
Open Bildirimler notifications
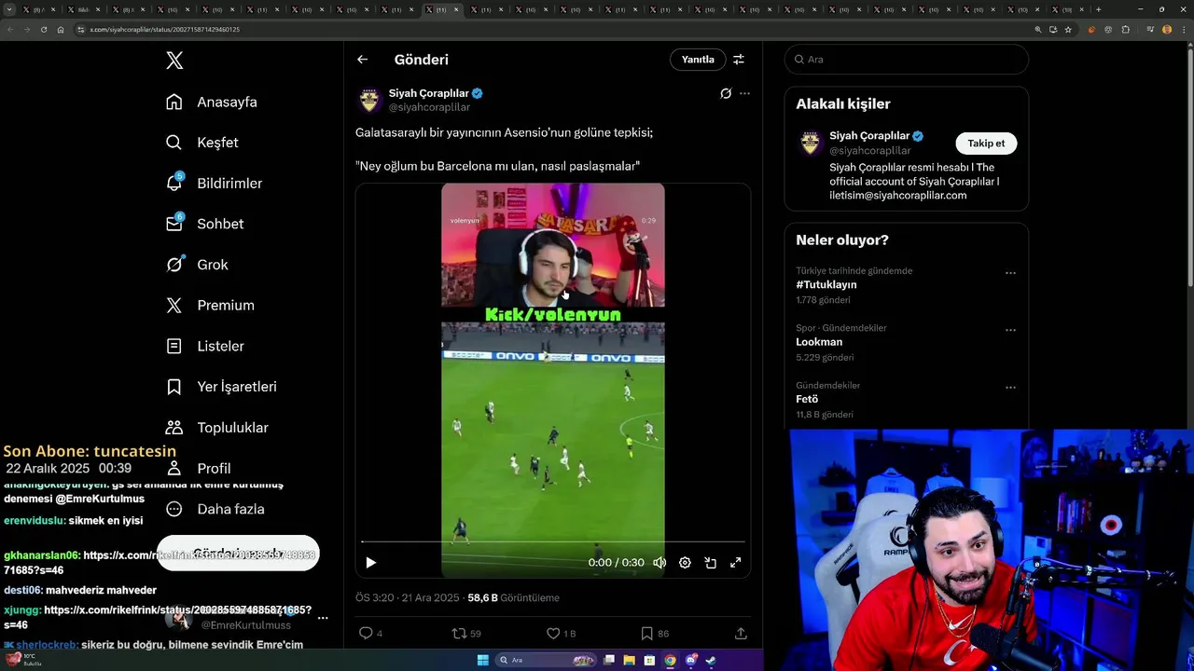click(x=214, y=183)
